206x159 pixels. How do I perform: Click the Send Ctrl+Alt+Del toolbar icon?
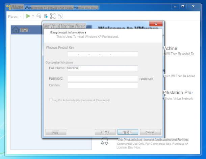point(39,16)
